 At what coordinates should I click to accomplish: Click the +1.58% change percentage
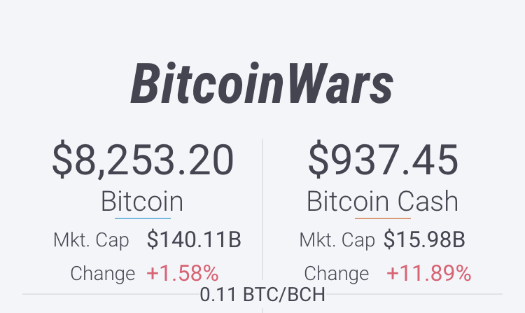tap(183, 273)
